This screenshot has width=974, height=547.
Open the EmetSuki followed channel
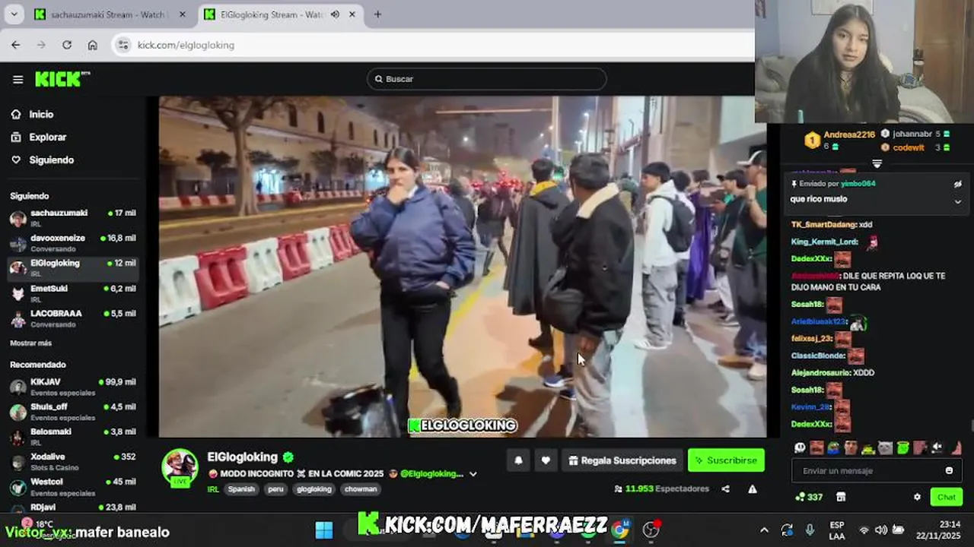73,293
